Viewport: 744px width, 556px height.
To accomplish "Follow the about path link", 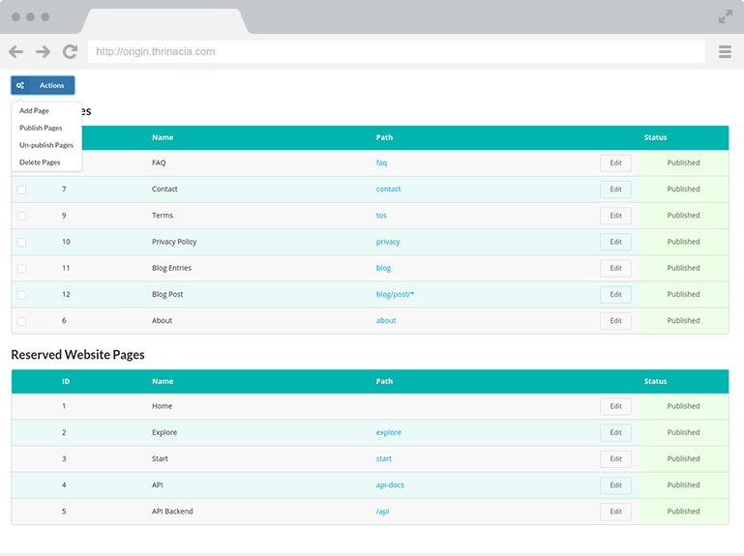I will 386,321.
